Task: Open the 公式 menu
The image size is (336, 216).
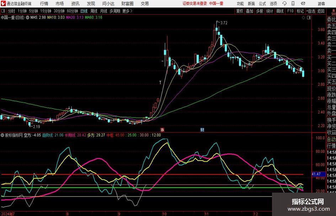Action: (262, 4)
